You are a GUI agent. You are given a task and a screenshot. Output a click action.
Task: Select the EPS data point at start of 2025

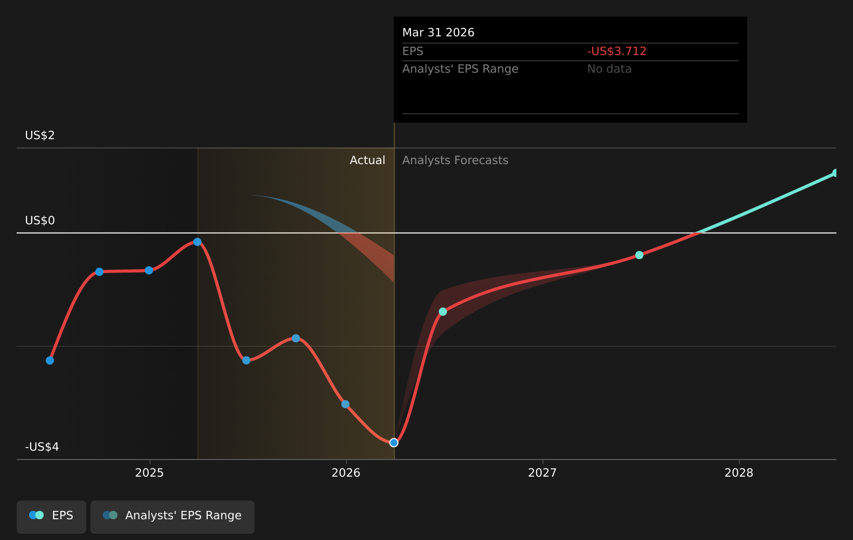(149, 271)
